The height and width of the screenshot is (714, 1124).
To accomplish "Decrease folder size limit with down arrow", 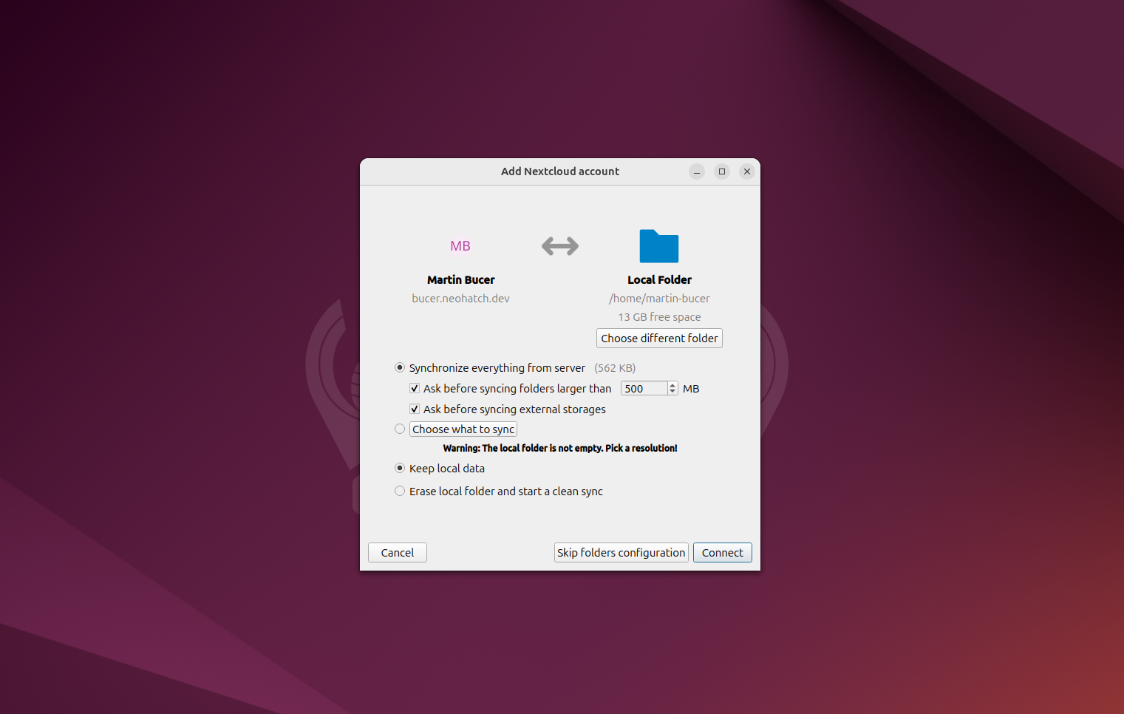I will [672, 392].
